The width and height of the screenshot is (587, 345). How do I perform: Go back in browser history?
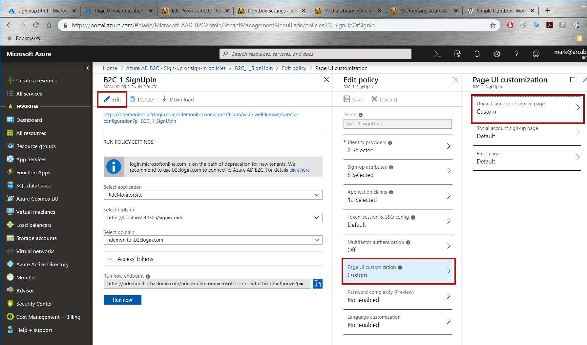[x=10, y=25]
